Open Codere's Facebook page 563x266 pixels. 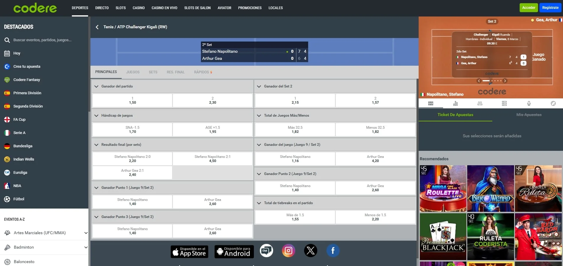point(333,251)
